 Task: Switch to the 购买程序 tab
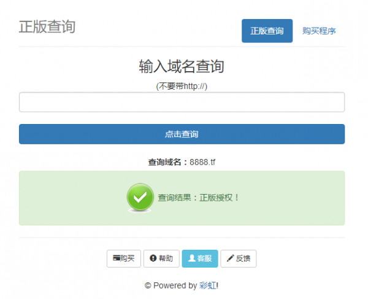(319, 31)
